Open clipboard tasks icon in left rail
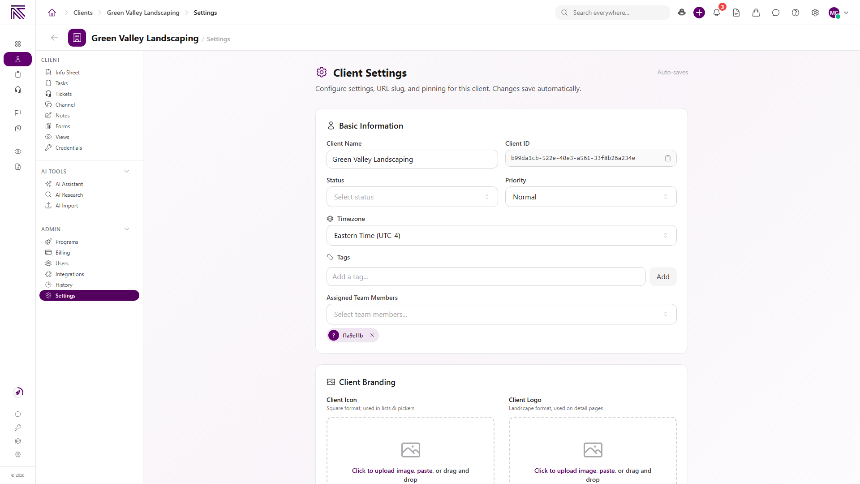The image size is (860, 484). (18, 74)
